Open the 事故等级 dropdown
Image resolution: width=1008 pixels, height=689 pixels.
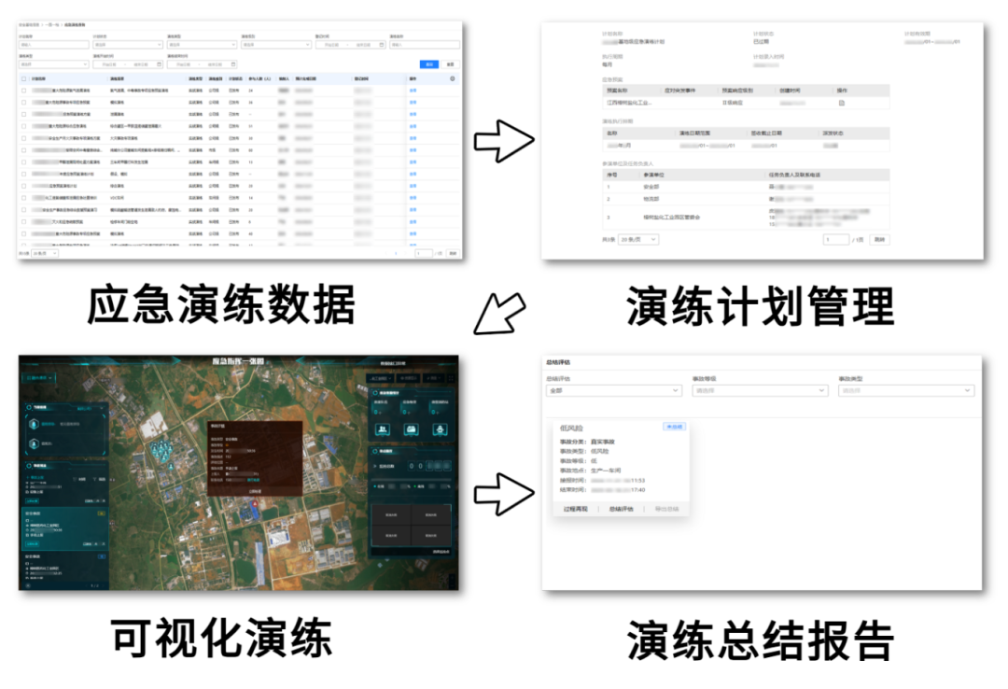click(759, 391)
